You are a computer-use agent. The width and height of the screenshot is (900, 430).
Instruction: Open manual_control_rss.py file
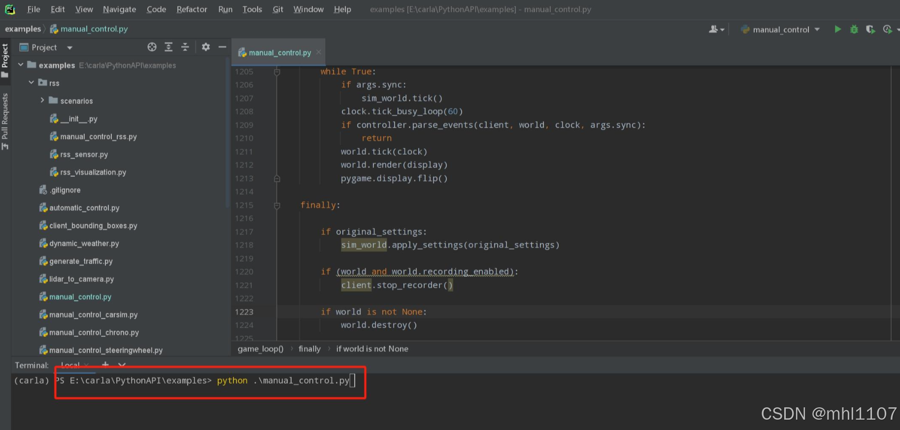click(x=93, y=136)
